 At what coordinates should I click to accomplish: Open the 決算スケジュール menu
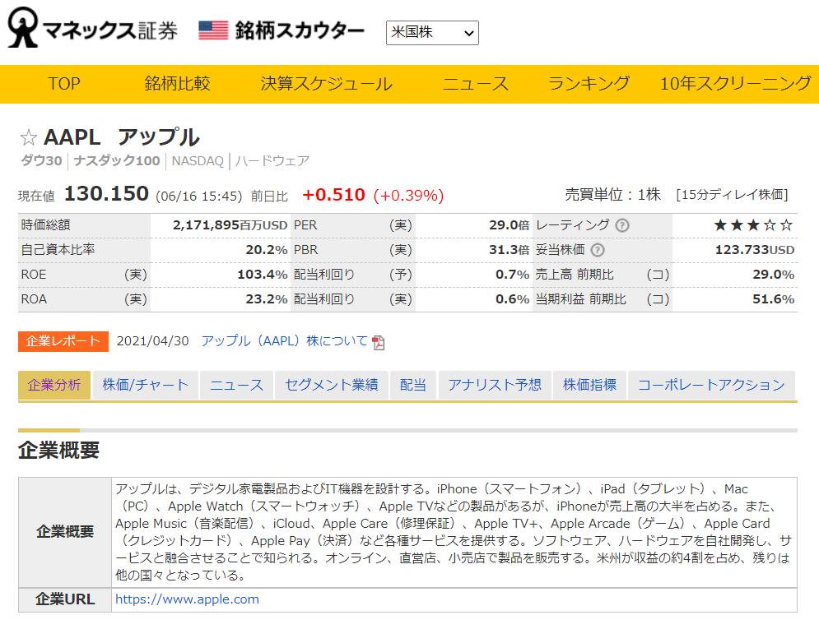[x=327, y=84]
